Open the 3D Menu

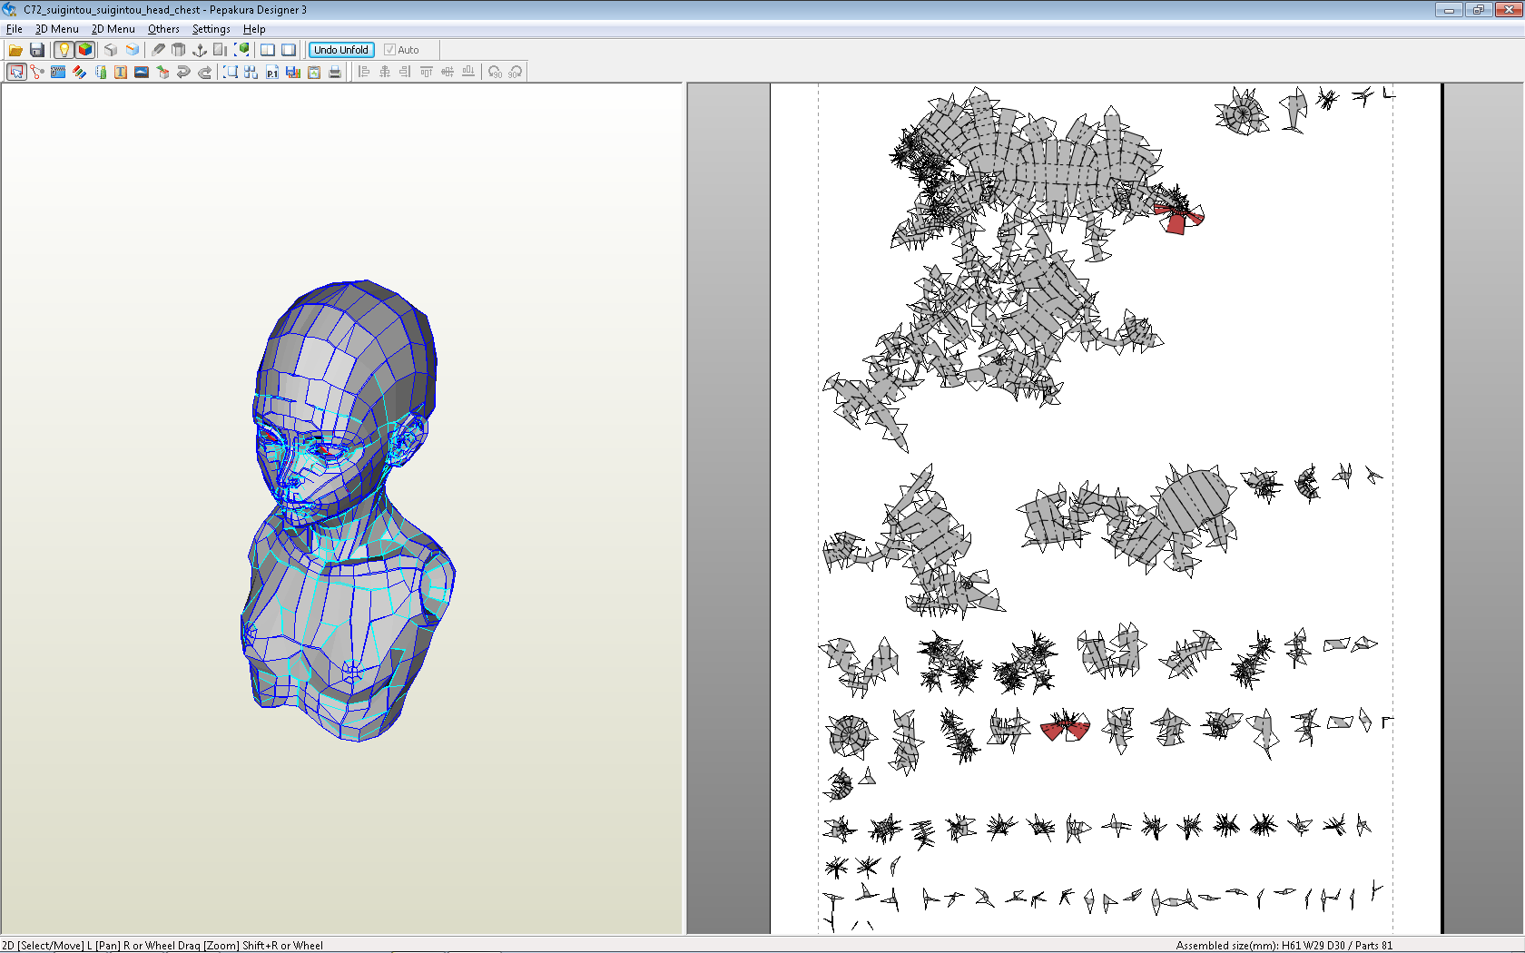(x=56, y=29)
